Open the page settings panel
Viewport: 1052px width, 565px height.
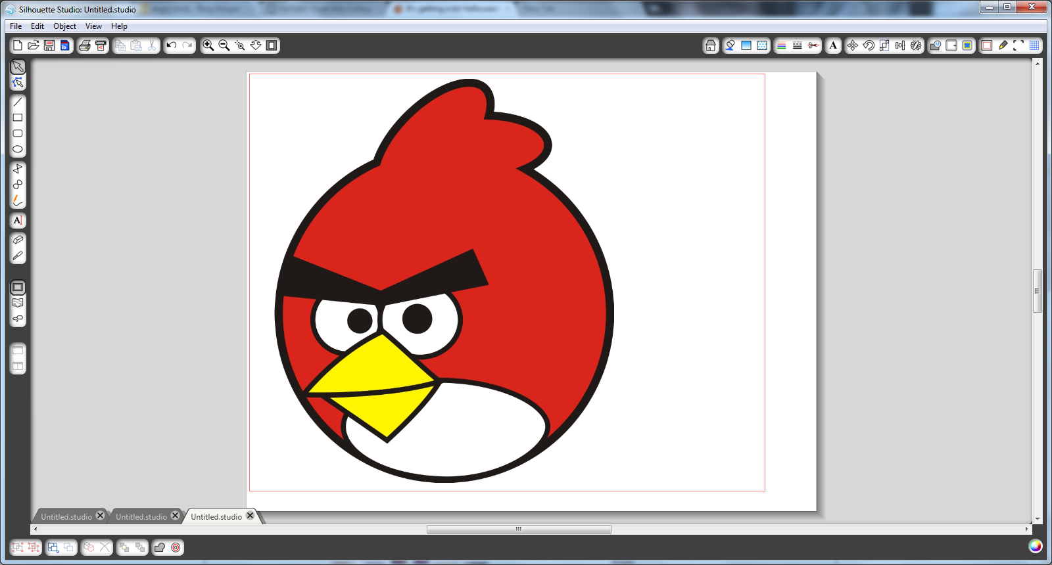[x=987, y=45]
